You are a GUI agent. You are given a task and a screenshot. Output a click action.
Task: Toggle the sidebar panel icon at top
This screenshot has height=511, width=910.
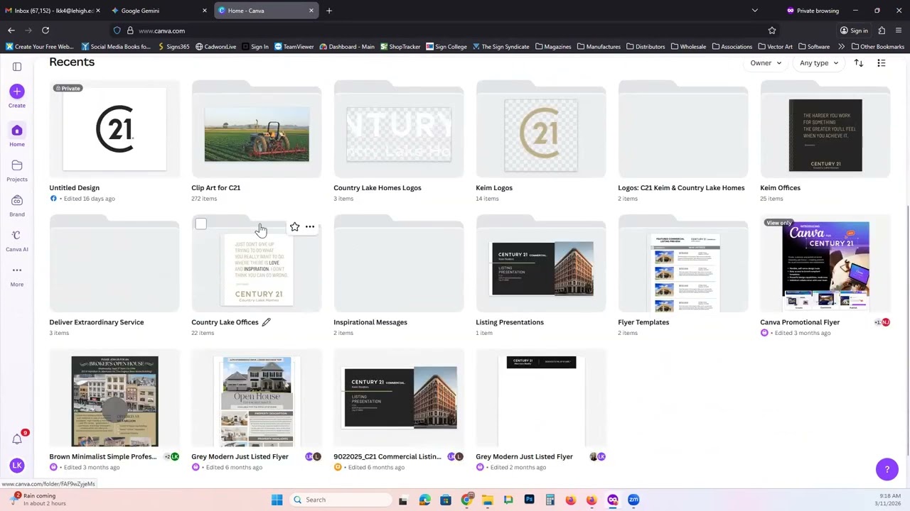(x=17, y=67)
